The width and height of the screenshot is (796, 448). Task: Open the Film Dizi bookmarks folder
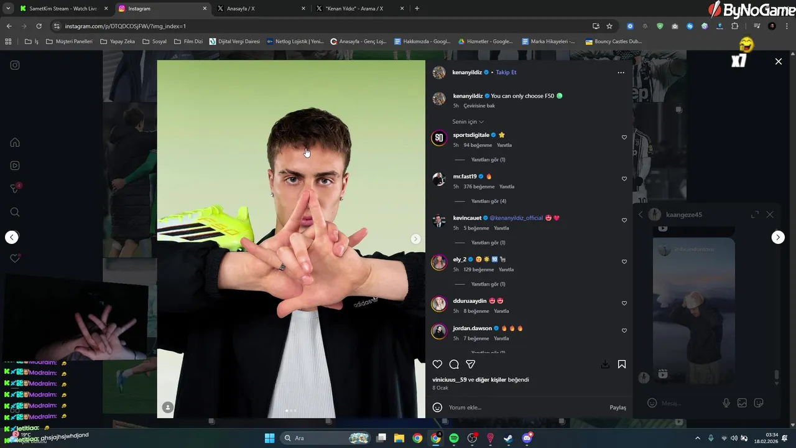pyautogui.click(x=188, y=42)
